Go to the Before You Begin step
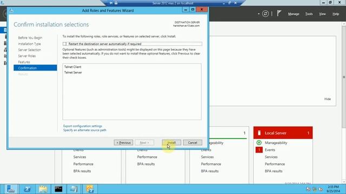Screen dimensions: 346x194 [30, 38]
